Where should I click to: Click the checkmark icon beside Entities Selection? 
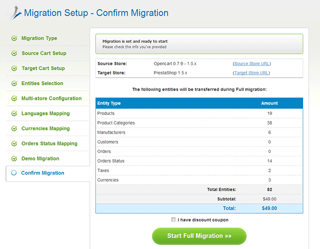[14, 83]
